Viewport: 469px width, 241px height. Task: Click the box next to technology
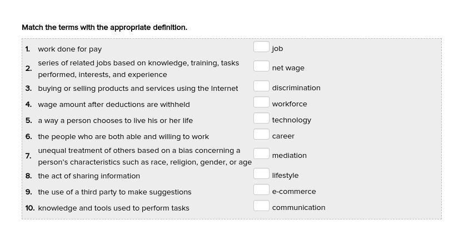click(x=261, y=118)
